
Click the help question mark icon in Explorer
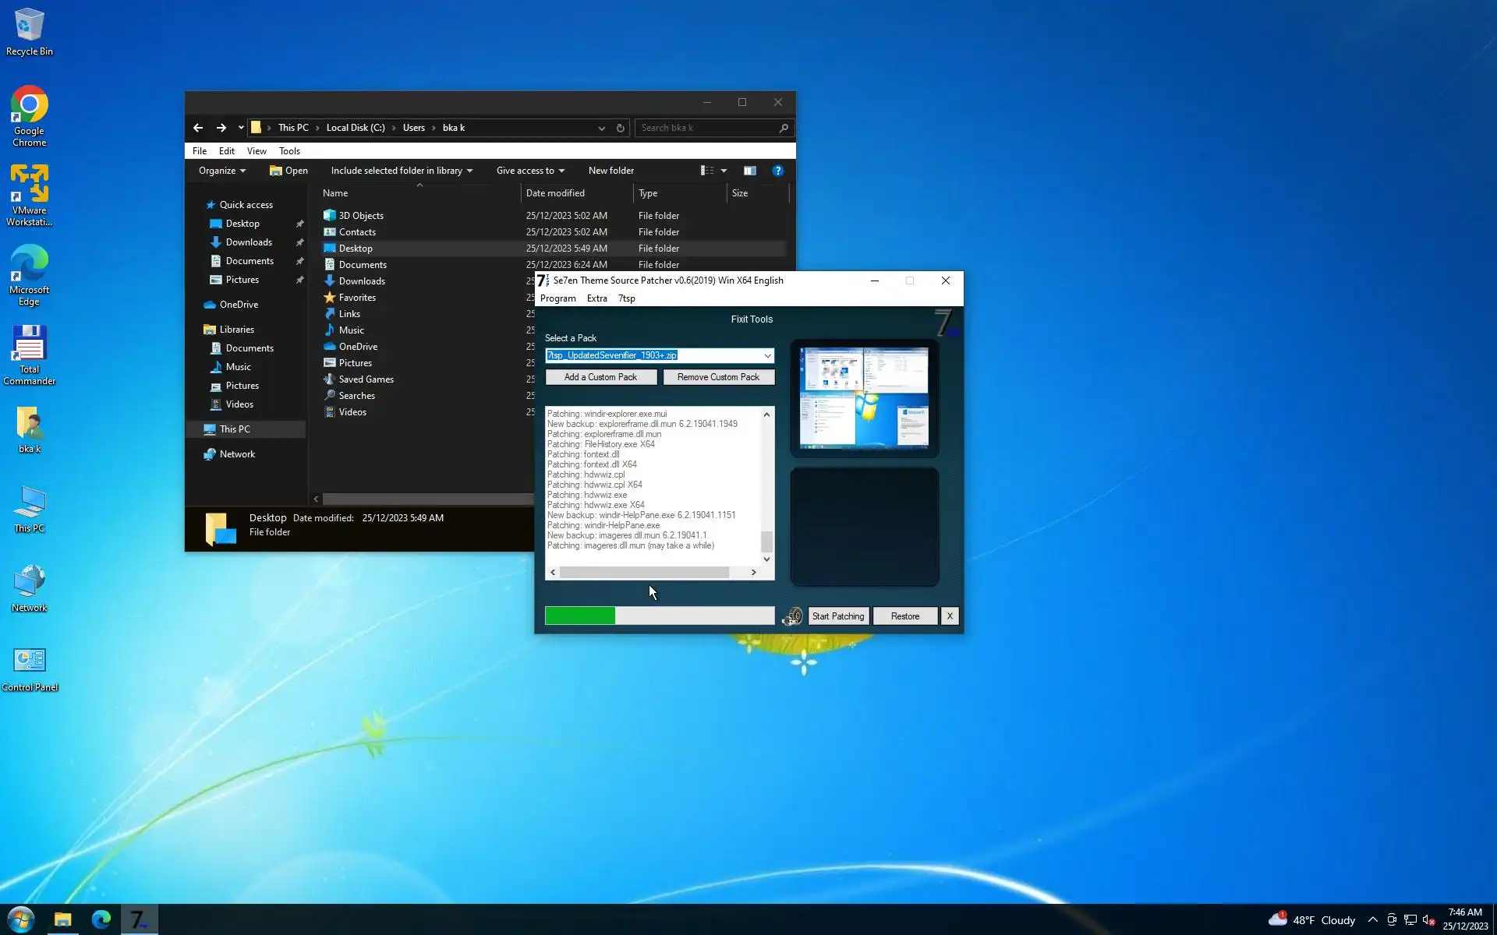tap(777, 171)
